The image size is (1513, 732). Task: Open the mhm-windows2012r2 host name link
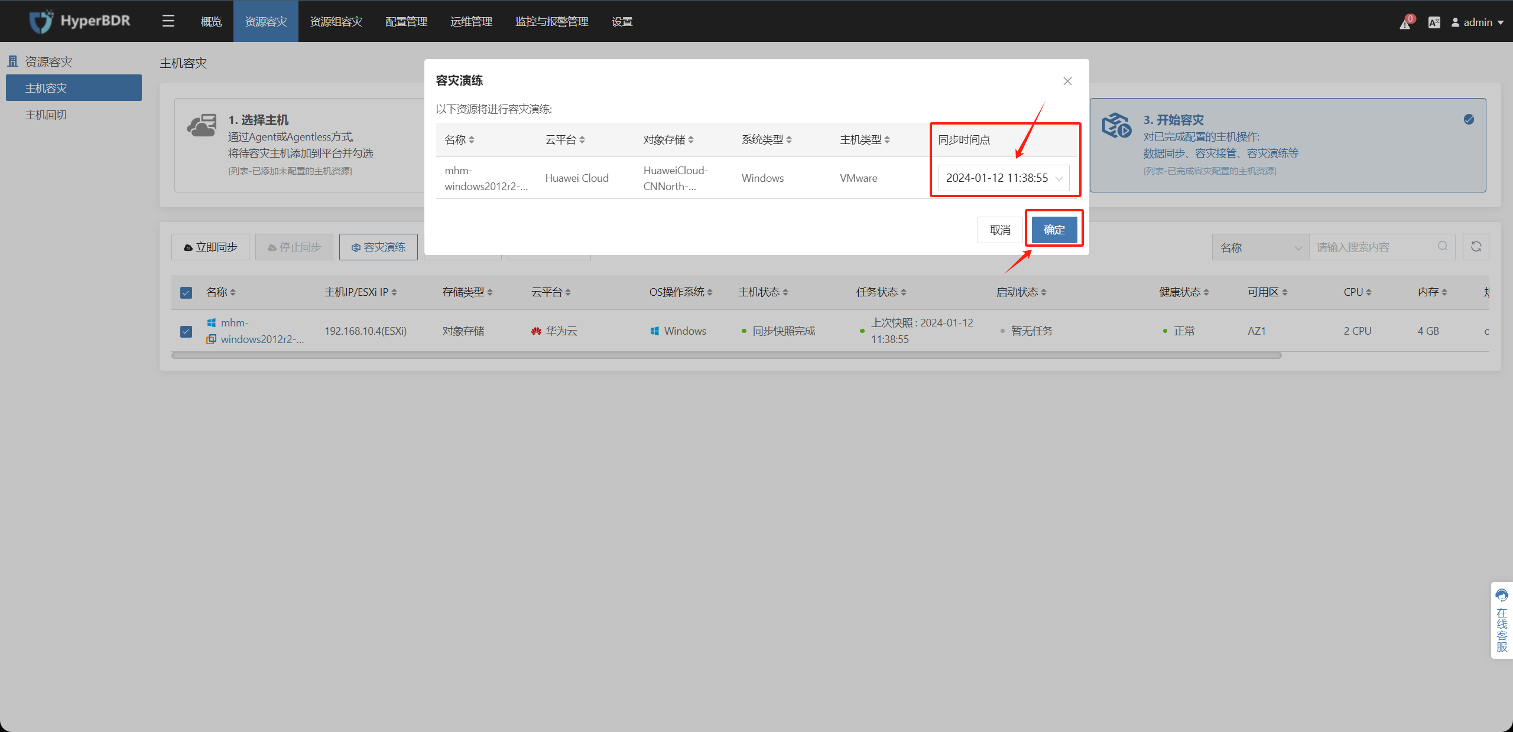pos(262,331)
